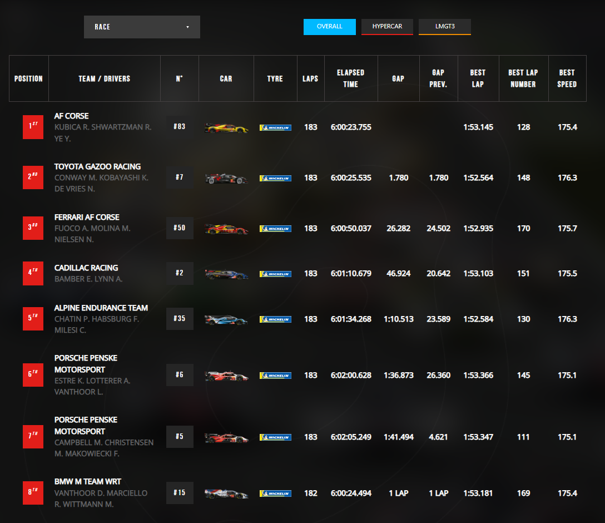The width and height of the screenshot is (605, 523).
Task: Click the TYRE column header
Action: 275,78
